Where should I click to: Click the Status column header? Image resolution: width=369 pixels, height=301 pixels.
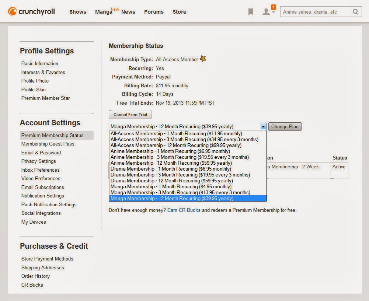(x=340, y=158)
